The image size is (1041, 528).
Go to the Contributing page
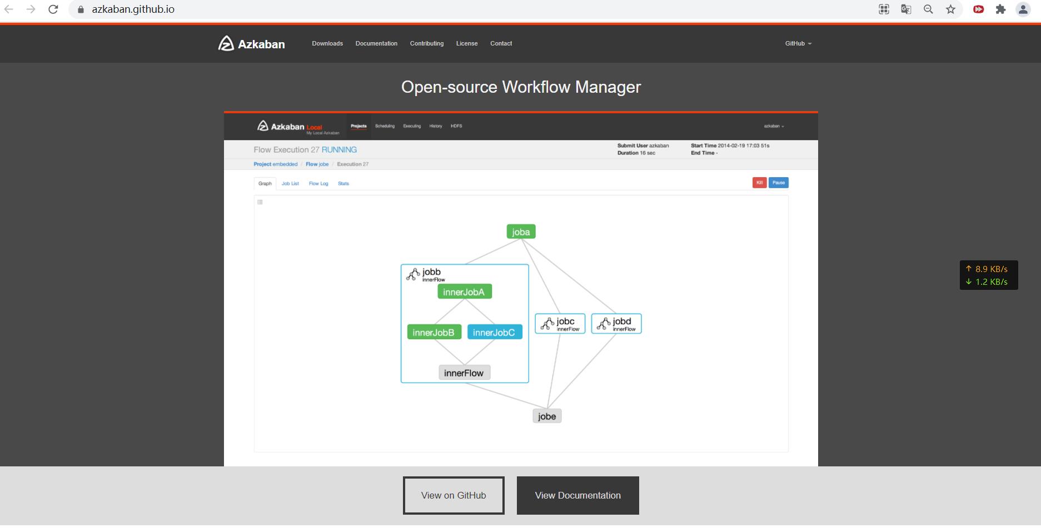(427, 43)
